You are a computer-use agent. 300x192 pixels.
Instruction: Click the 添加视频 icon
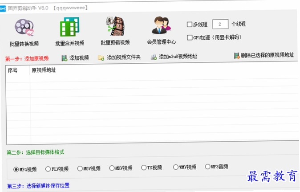64,58
